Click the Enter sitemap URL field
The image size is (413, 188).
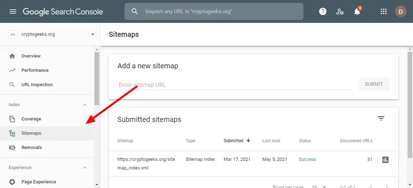[x=236, y=85]
